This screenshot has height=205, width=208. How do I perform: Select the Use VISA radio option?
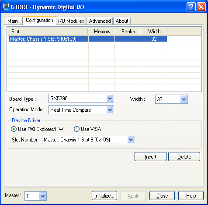pyautogui.click(x=76, y=129)
